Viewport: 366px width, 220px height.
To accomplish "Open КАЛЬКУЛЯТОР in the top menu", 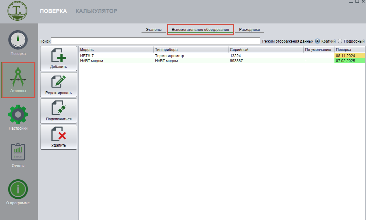I will point(96,11).
